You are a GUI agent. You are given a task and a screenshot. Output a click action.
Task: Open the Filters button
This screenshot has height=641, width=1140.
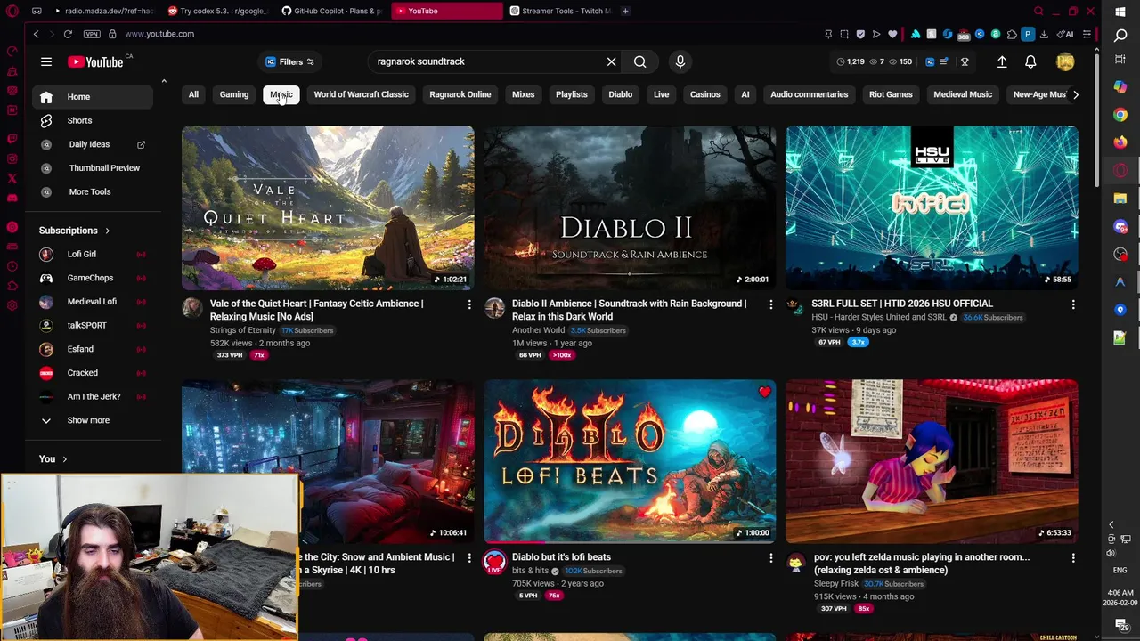[x=289, y=61]
